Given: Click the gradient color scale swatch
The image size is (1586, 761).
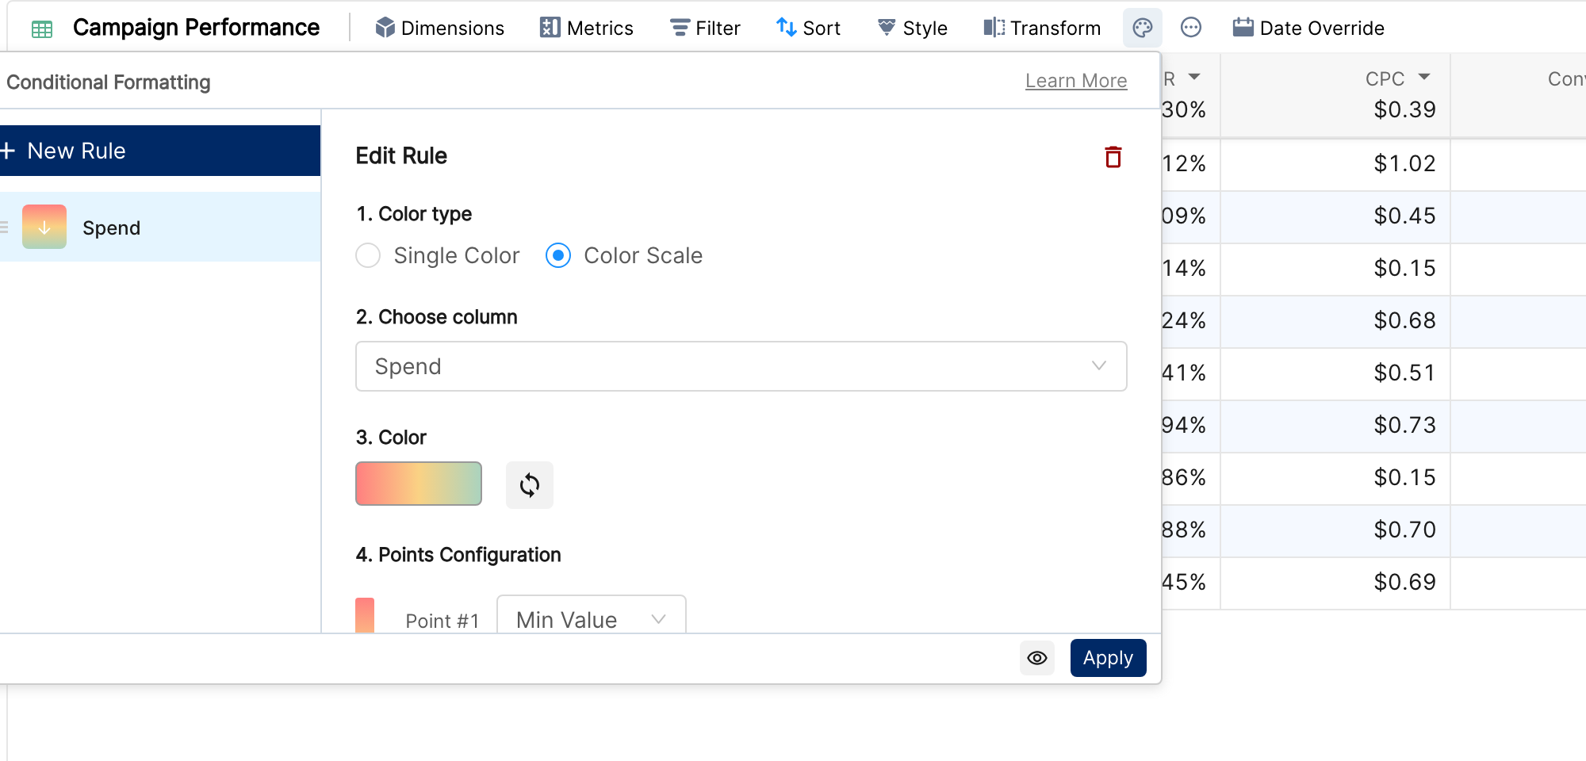Looking at the screenshot, I should pyautogui.click(x=419, y=484).
